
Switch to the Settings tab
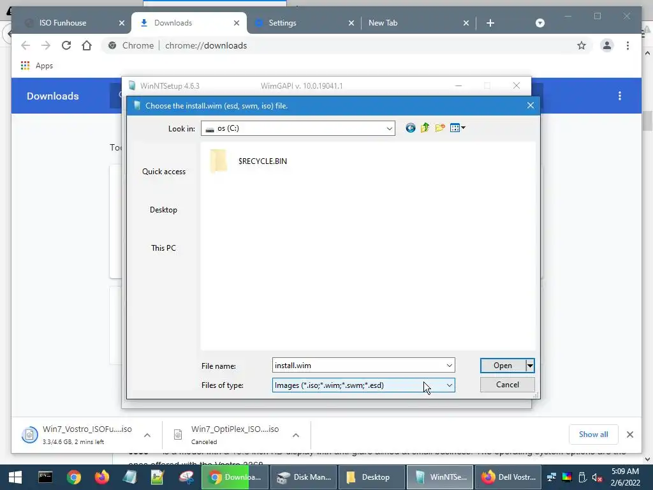(x=282, y=23)
